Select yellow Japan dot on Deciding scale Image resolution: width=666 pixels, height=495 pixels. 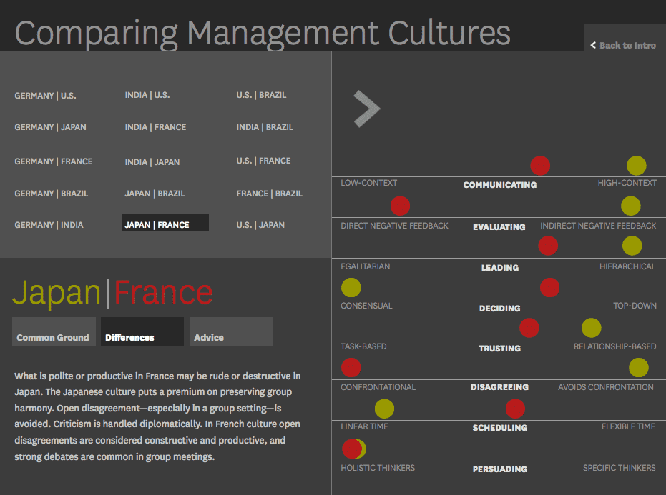[x=351, y=288]
